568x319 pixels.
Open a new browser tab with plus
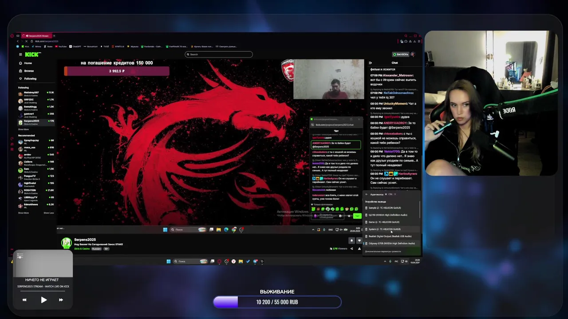click(x=54, y=35)
